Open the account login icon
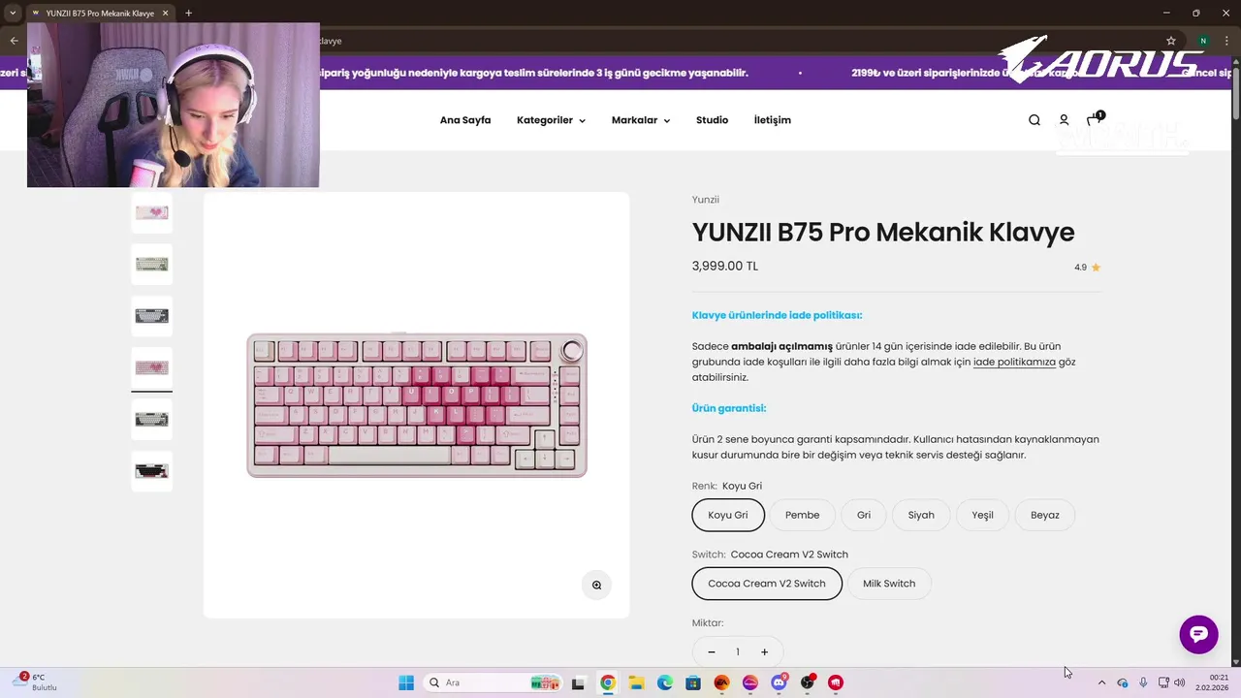Screen dimensions: 1241x698 click(x=1064, y=120)
